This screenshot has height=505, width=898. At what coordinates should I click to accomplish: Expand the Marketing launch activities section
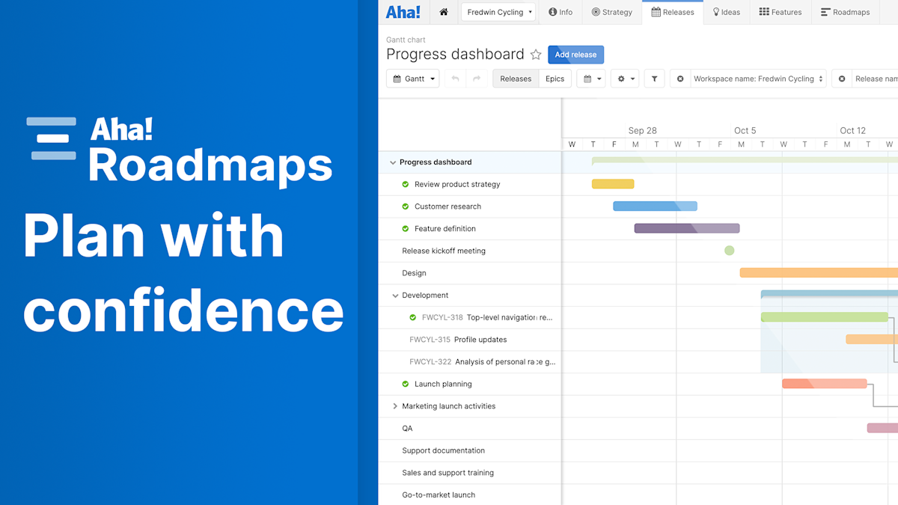pos(395,405)
